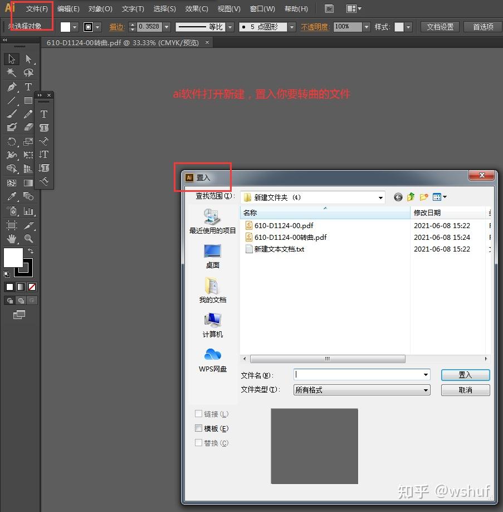
Task: Open the WPS网盘 cloud location
Action: tap(212, 360)
